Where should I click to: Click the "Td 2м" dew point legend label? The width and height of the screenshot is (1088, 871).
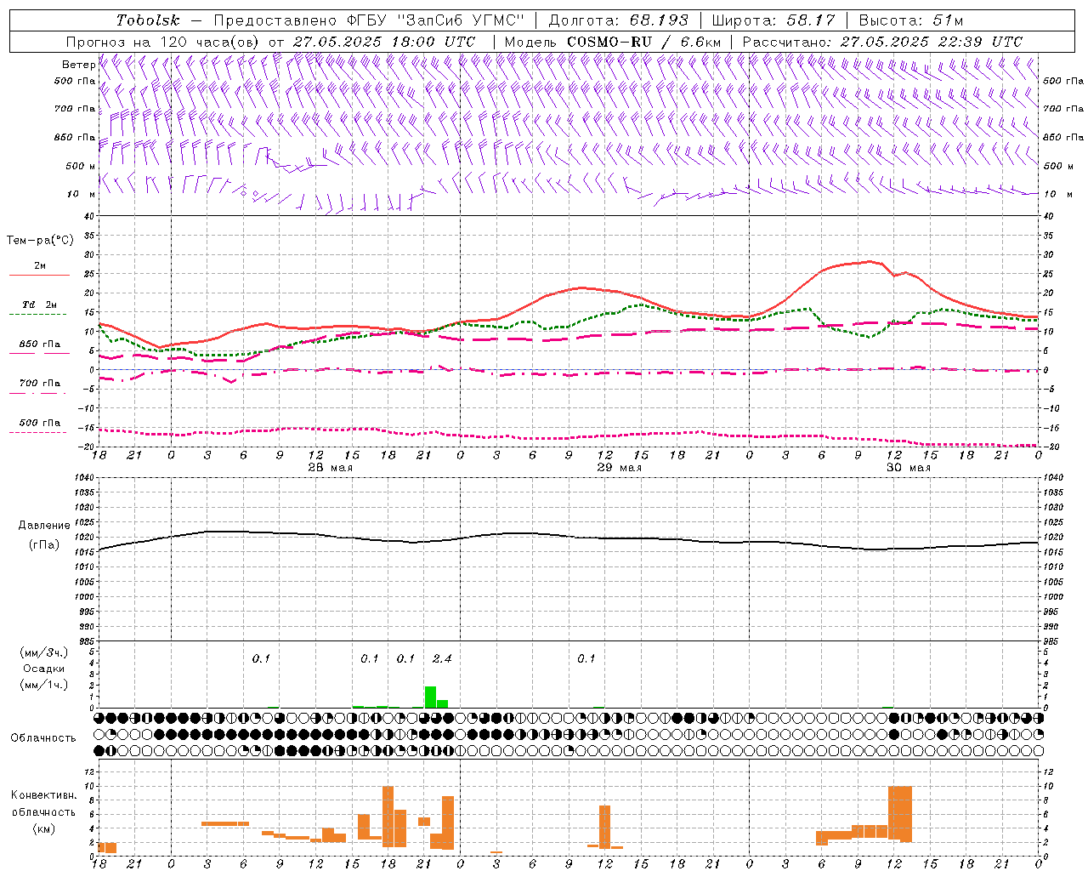pos(40,305)
